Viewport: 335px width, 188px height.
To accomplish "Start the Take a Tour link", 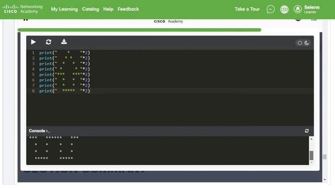I will click(x=247, y=9).
